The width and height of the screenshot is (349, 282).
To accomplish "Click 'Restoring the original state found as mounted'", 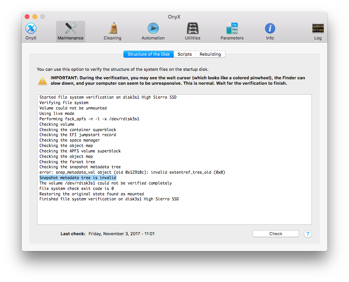I will 92,194.
